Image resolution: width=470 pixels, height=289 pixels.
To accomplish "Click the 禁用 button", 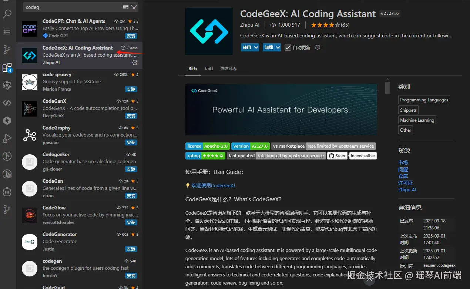I will [x=246, y=47].
